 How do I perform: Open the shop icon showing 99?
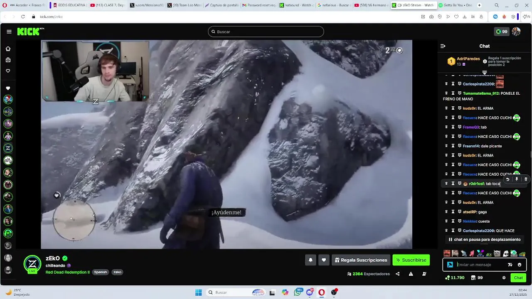coord(477,278)
